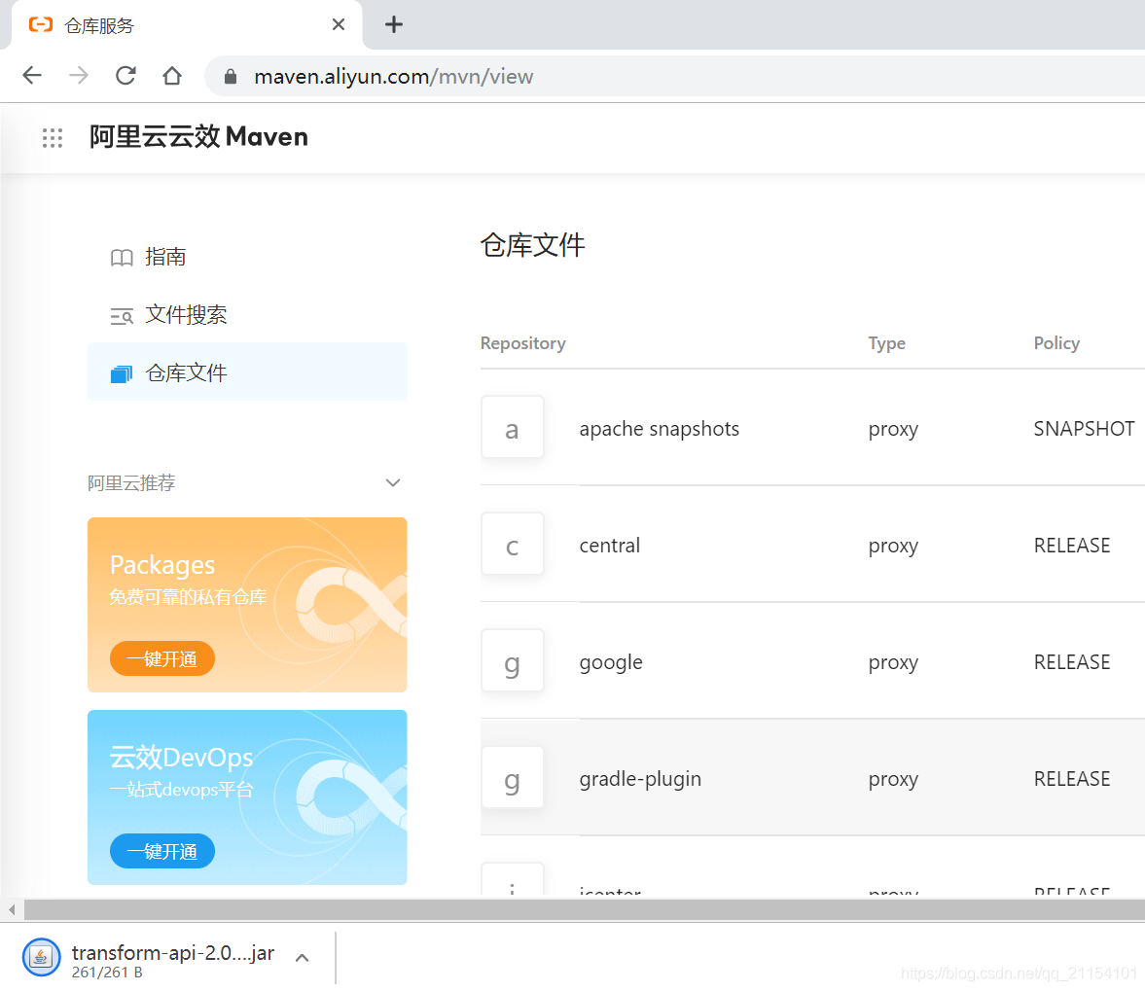This screenshot has width=1145, height=991.
Task: Click the scrollbar left arrow
Action: tap(12, 909)
